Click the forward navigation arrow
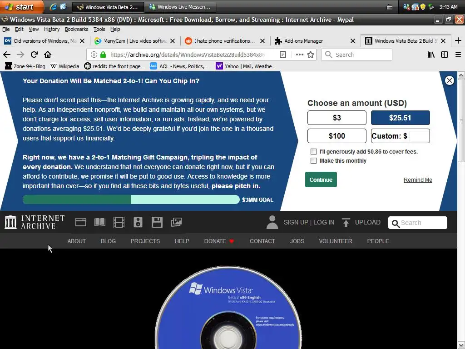The image size is (465, 349). click(x=20, y=55)
